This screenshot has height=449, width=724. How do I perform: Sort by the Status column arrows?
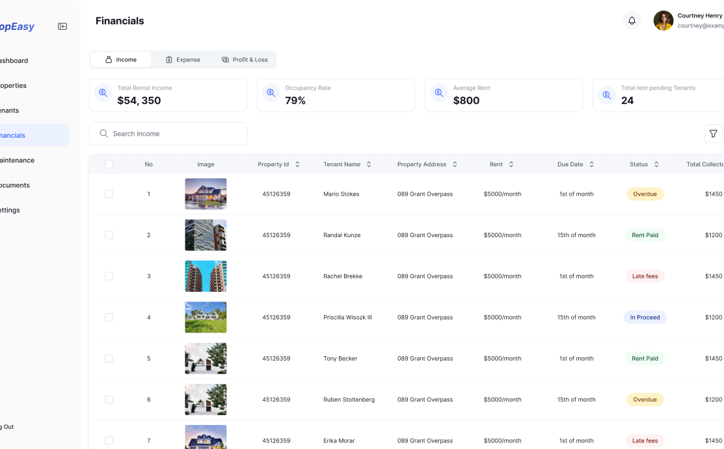coord(656,164)
